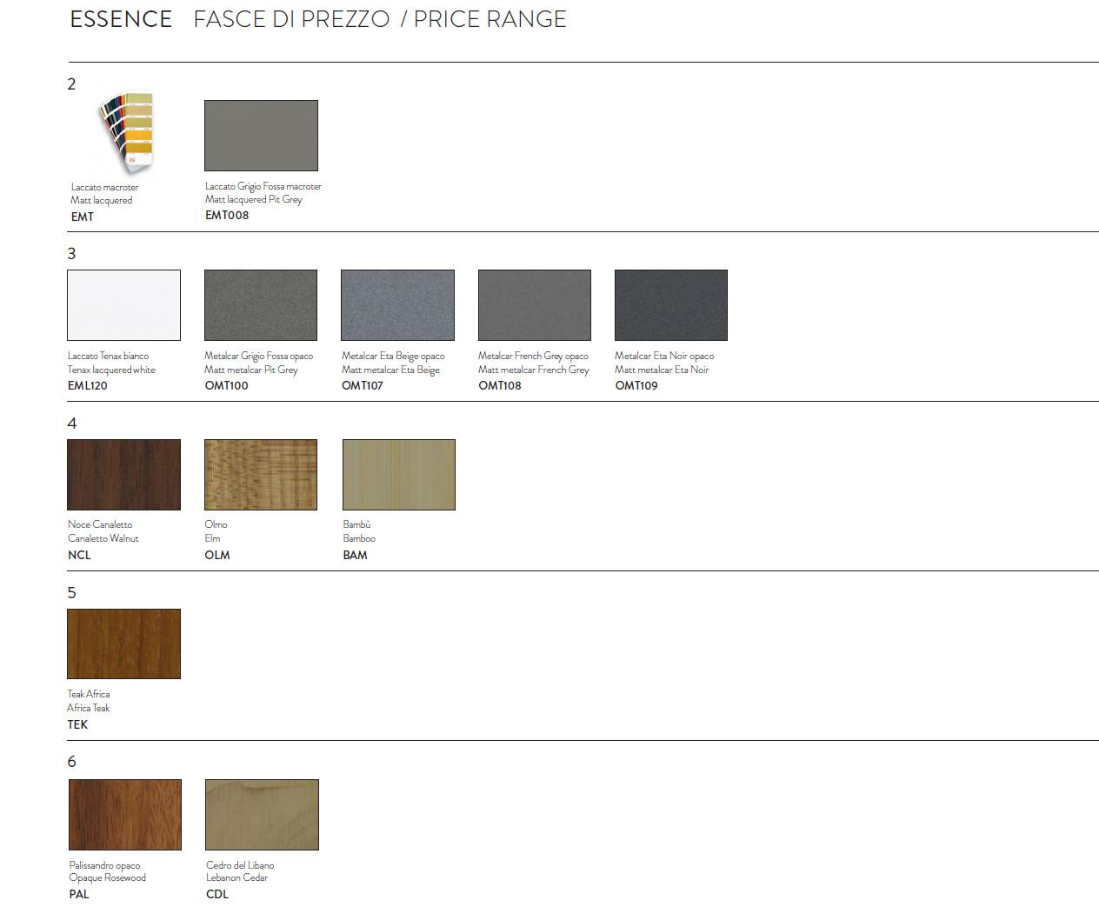The width and height of the screenshot is (1099, 907).
Task: Click the 'Metalcar Eta Noir opaco' label
Action: (664, 356)
